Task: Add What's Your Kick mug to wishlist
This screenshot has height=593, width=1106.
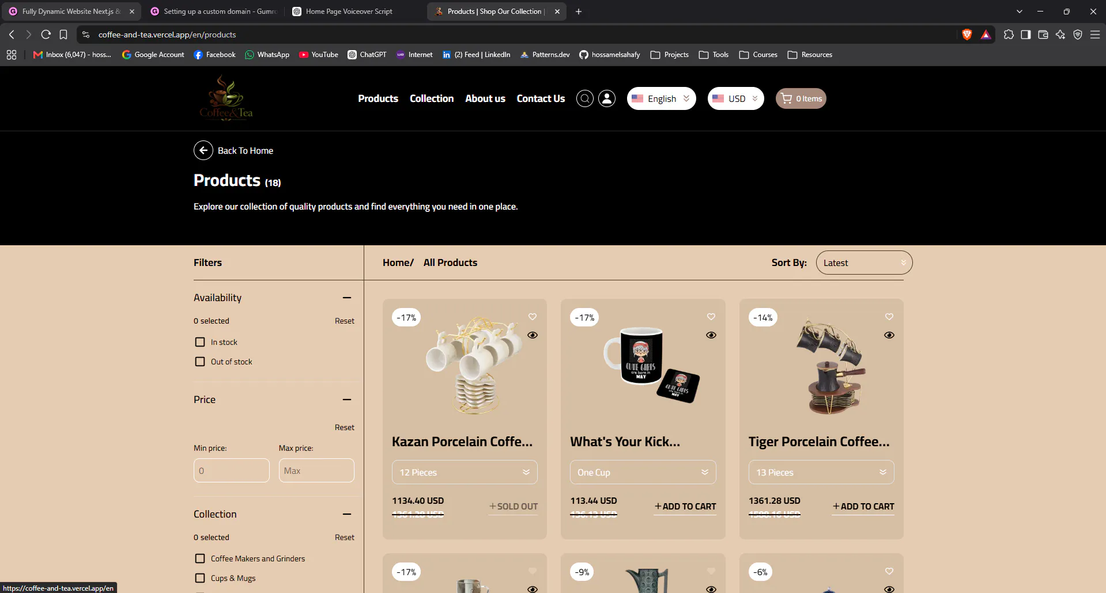Action: coord(711,317)
